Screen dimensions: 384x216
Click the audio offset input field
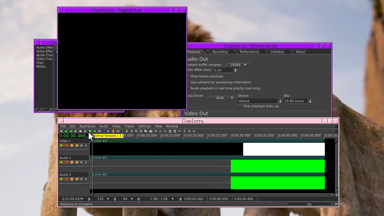click(x=223, y=70)
